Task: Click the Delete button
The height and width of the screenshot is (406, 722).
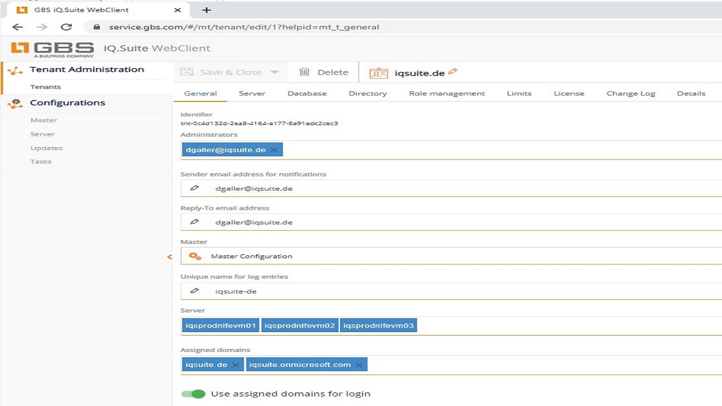Action: [324, 72]
